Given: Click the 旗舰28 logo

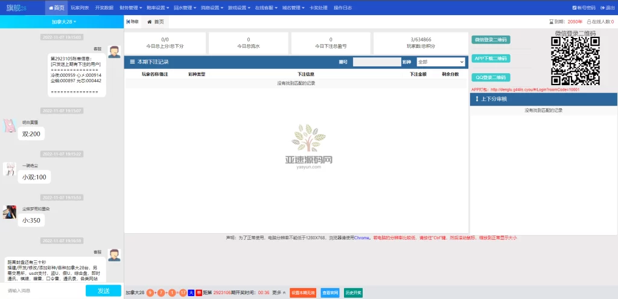Looking at the screenshot, I should pyautogui.click(x=16, y=7).
